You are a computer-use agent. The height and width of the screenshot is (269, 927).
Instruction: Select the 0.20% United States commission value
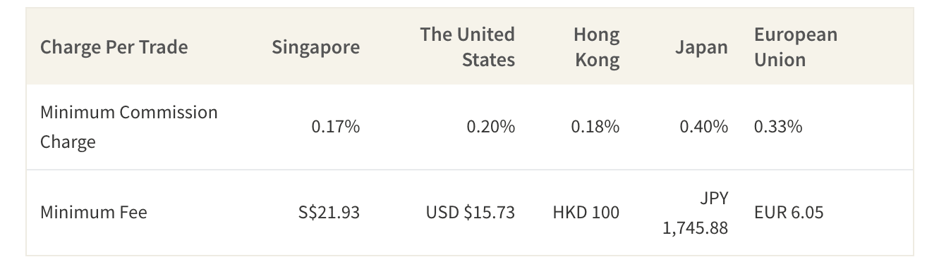[491, 127]
